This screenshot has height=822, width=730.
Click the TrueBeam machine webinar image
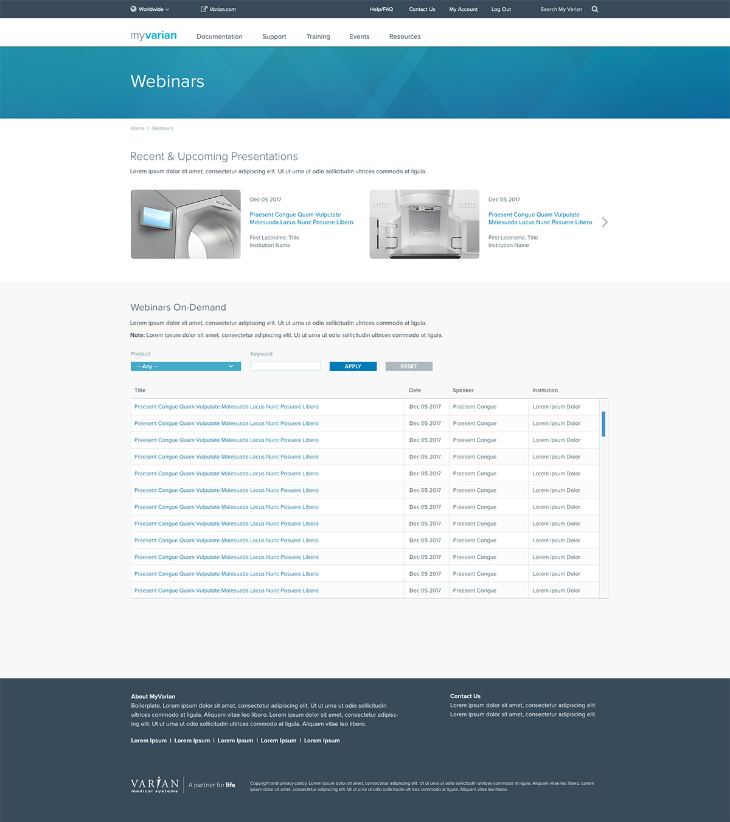[x=424, y=224]
